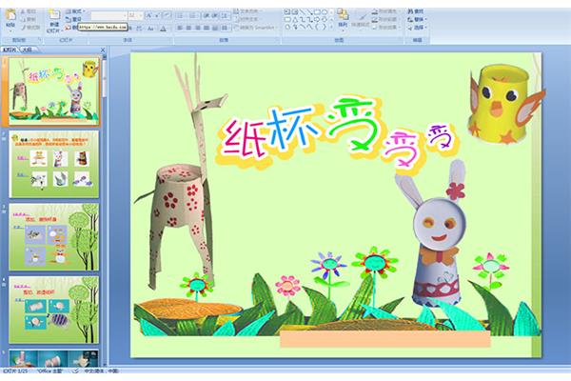Close the slide thumbnail pane

[x=103, y=50]
